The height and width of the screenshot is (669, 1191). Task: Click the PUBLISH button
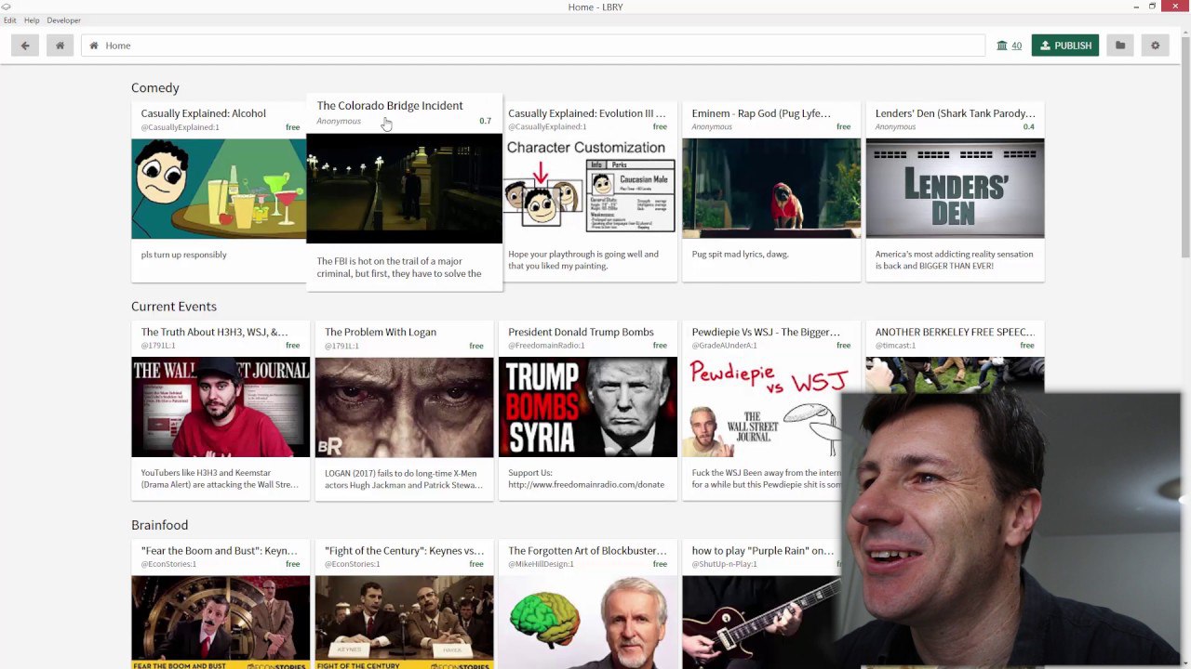1065,46
